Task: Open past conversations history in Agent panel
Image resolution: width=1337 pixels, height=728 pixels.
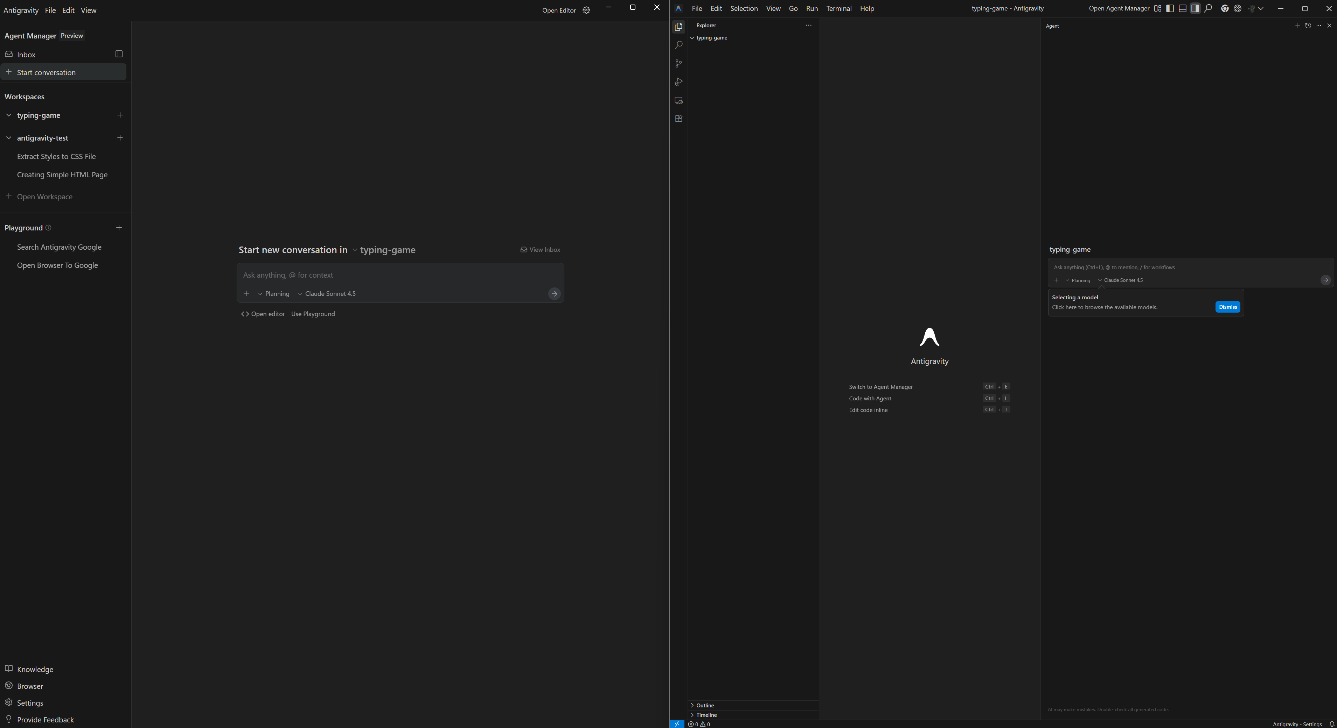Action: pos(1308,26)
